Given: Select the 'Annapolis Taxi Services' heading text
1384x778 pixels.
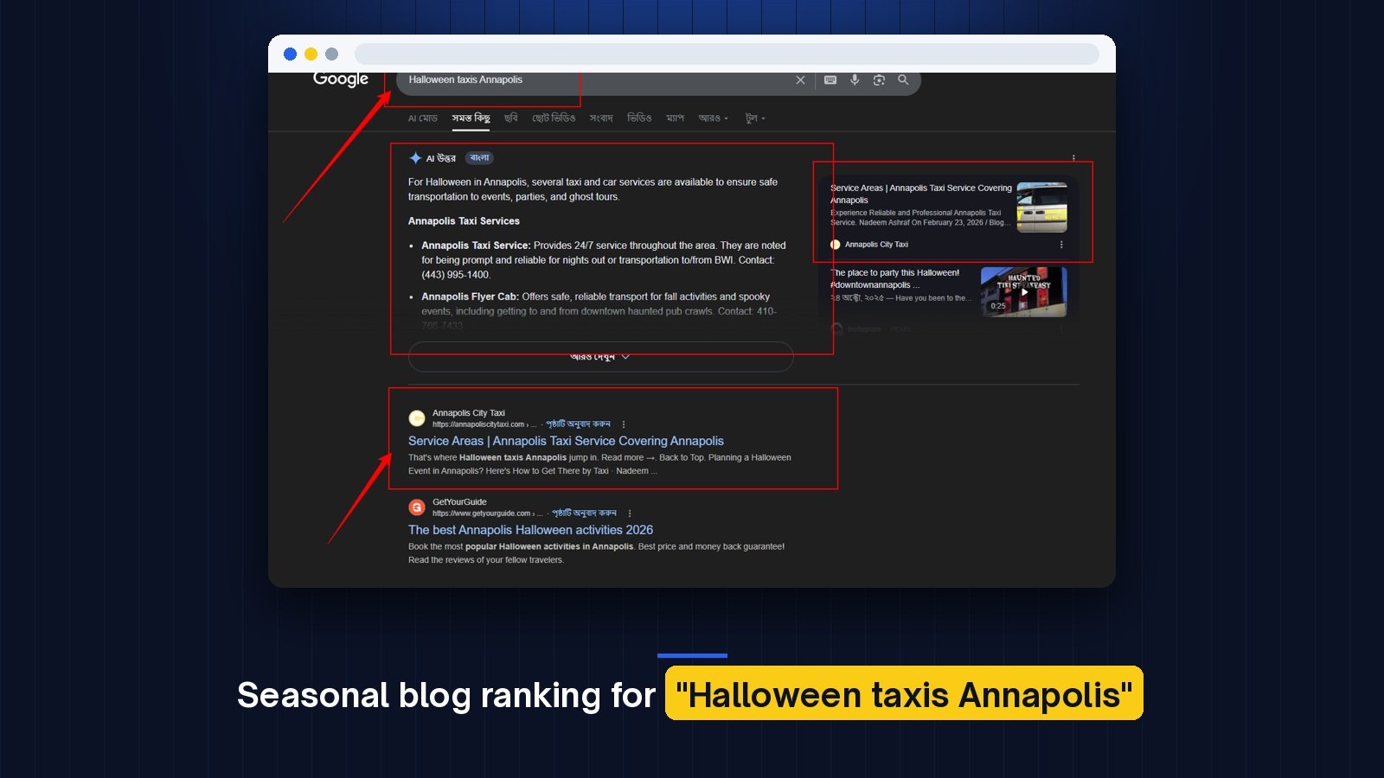Looking at the screenshot, I should (464, 221).
